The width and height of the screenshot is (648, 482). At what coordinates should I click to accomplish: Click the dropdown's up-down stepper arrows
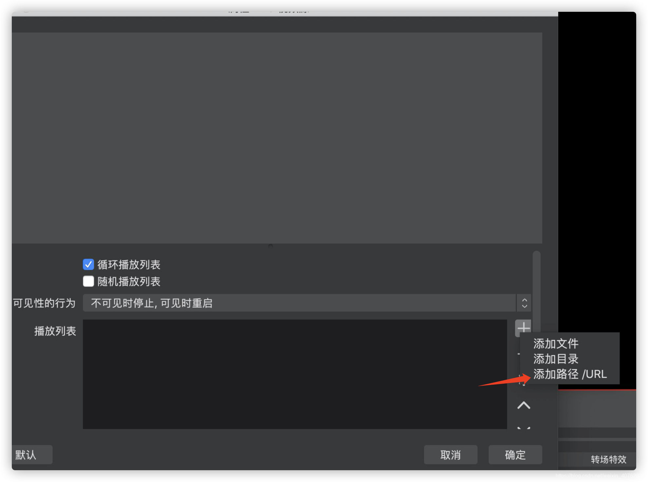coord(524,303)
